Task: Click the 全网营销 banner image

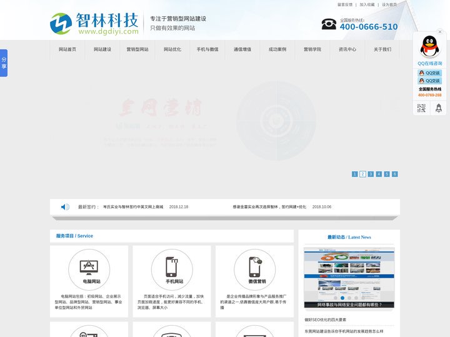Action: 225,120
